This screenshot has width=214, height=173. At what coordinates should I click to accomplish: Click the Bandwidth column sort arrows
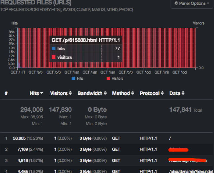[105, 94]
